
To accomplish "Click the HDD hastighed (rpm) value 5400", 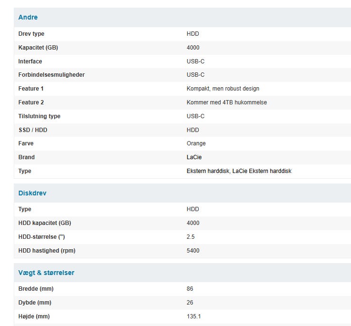I will point(193,250).
